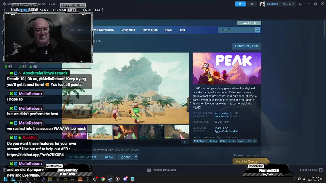Open Aggro Crab publisher link
Screen dimensions: 326x183
tap(221, 131)
